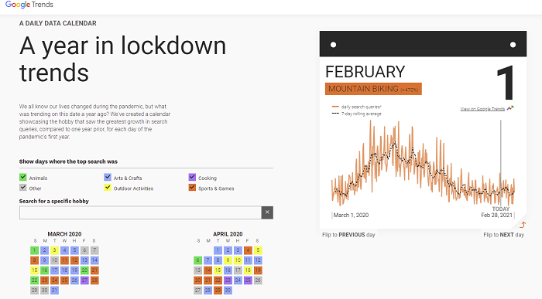Click the Mountain Biking orange label
The width and height of the screenshot is (542, 299).
pyautogui.click(x=373, y=89)
